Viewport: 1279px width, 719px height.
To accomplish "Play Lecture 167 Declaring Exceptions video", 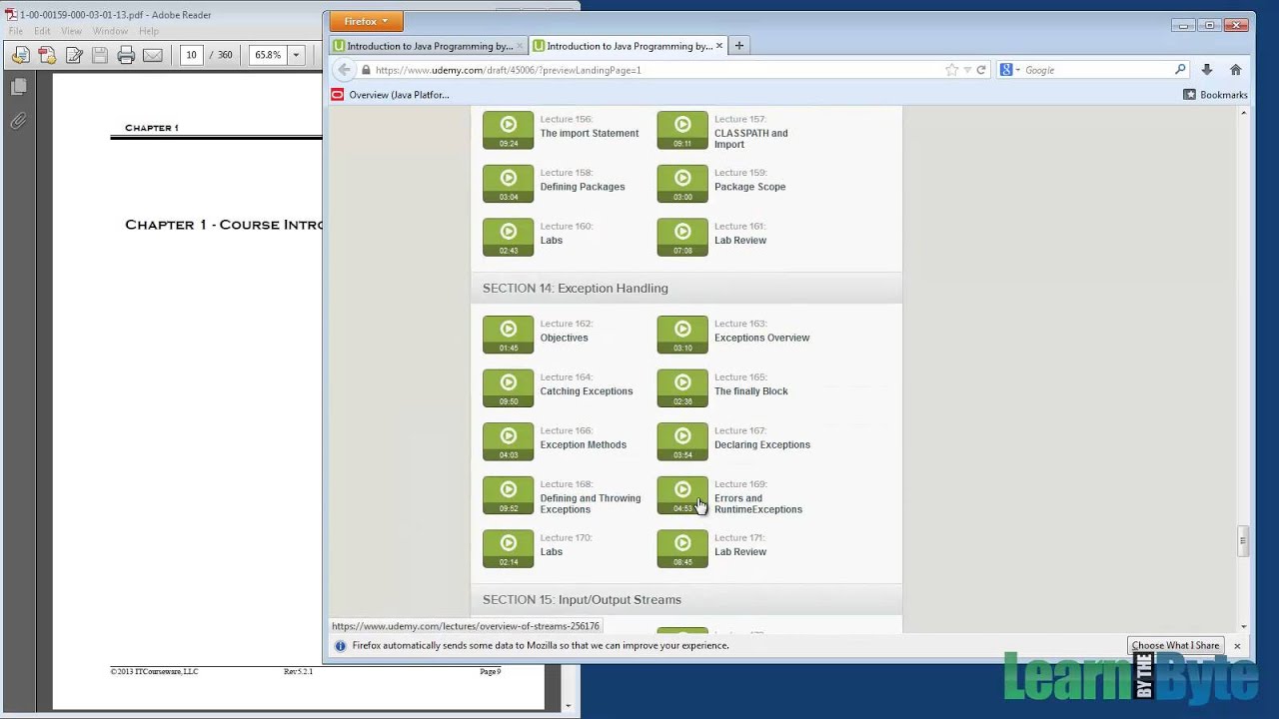I will [682, 442].
